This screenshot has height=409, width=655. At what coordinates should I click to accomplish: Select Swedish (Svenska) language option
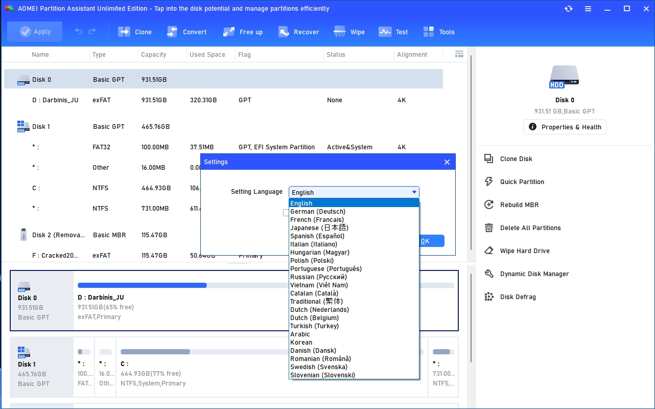tap(354, 367)
